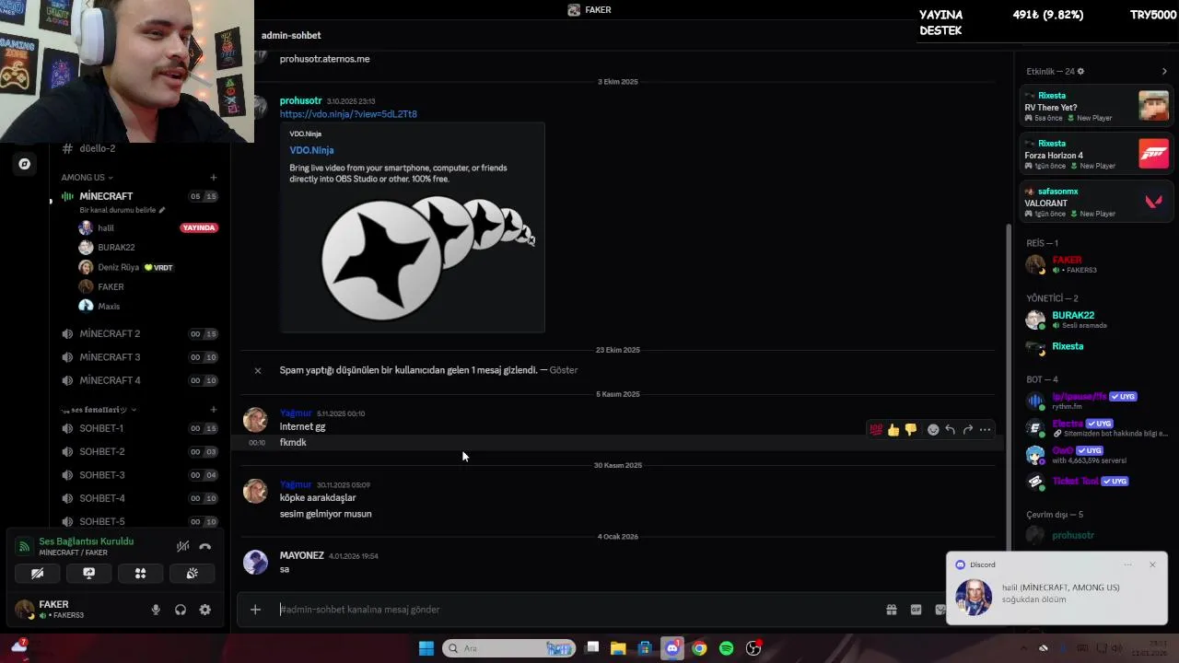1179x663 pixels.
Task: Open more message options
Action: click(x=985, y=430)
